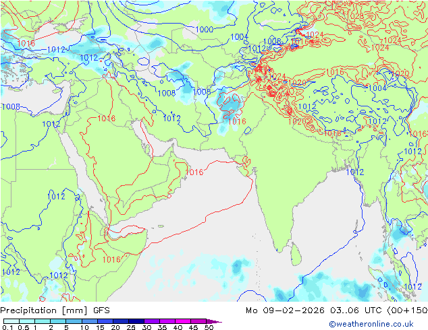Pick the 40–45 mm magenta legend swatch

pos(183,321)
